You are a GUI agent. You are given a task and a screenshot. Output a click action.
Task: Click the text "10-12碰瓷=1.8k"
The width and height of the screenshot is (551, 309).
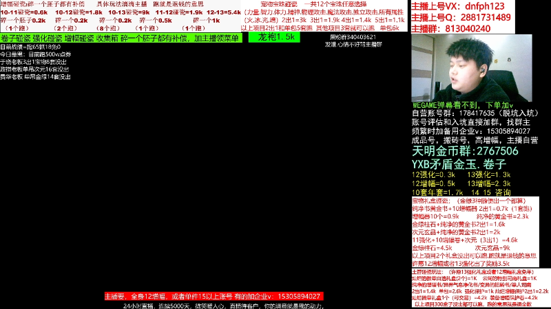click(x=79, y=12)
